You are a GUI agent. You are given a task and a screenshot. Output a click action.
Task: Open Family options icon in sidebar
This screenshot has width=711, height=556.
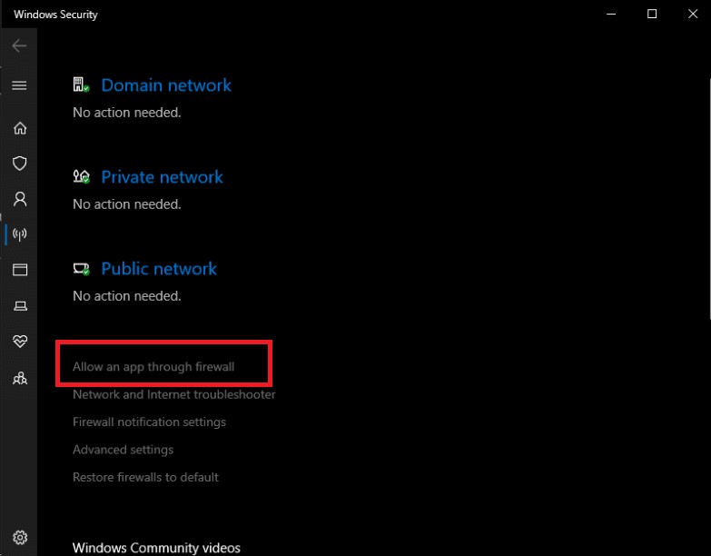click(x=19, y=378)
